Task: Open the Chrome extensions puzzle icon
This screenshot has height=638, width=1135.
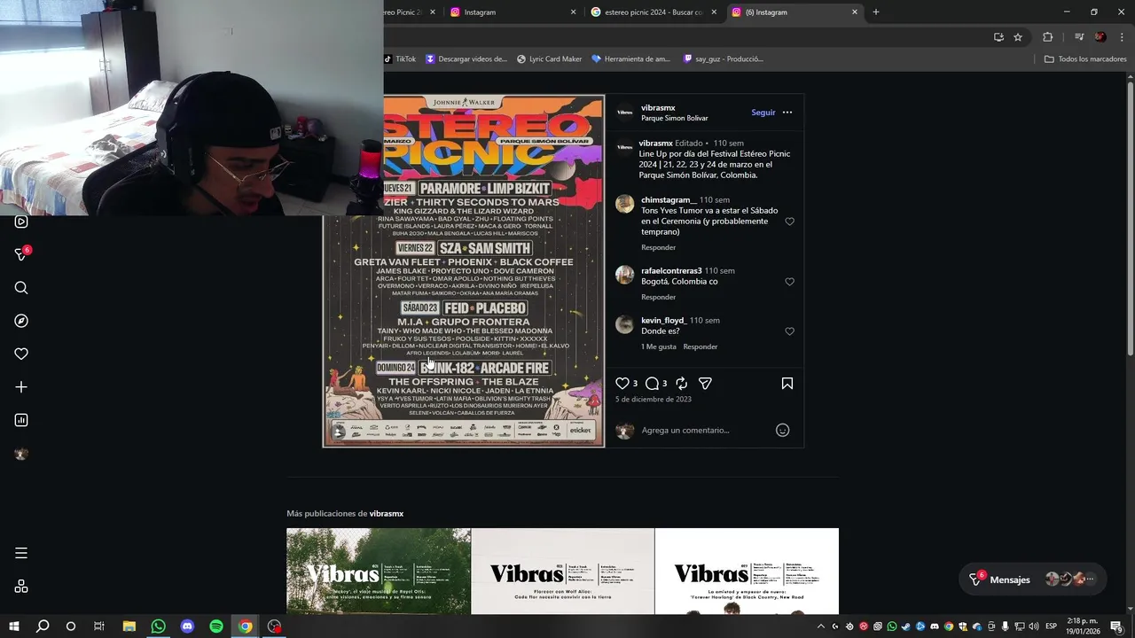Action: (x=1048, y=37)
